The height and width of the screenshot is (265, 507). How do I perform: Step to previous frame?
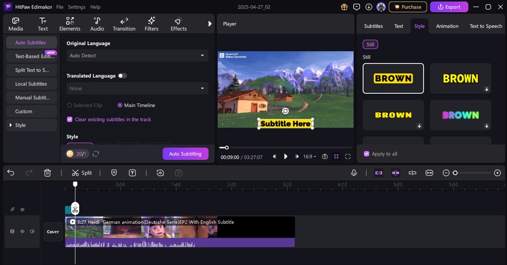click(x=274, y=157)
